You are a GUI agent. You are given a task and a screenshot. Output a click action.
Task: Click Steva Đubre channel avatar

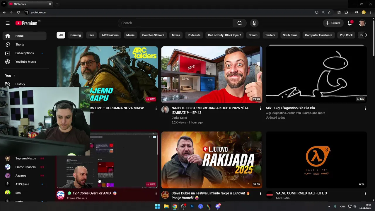pos(165,195)
